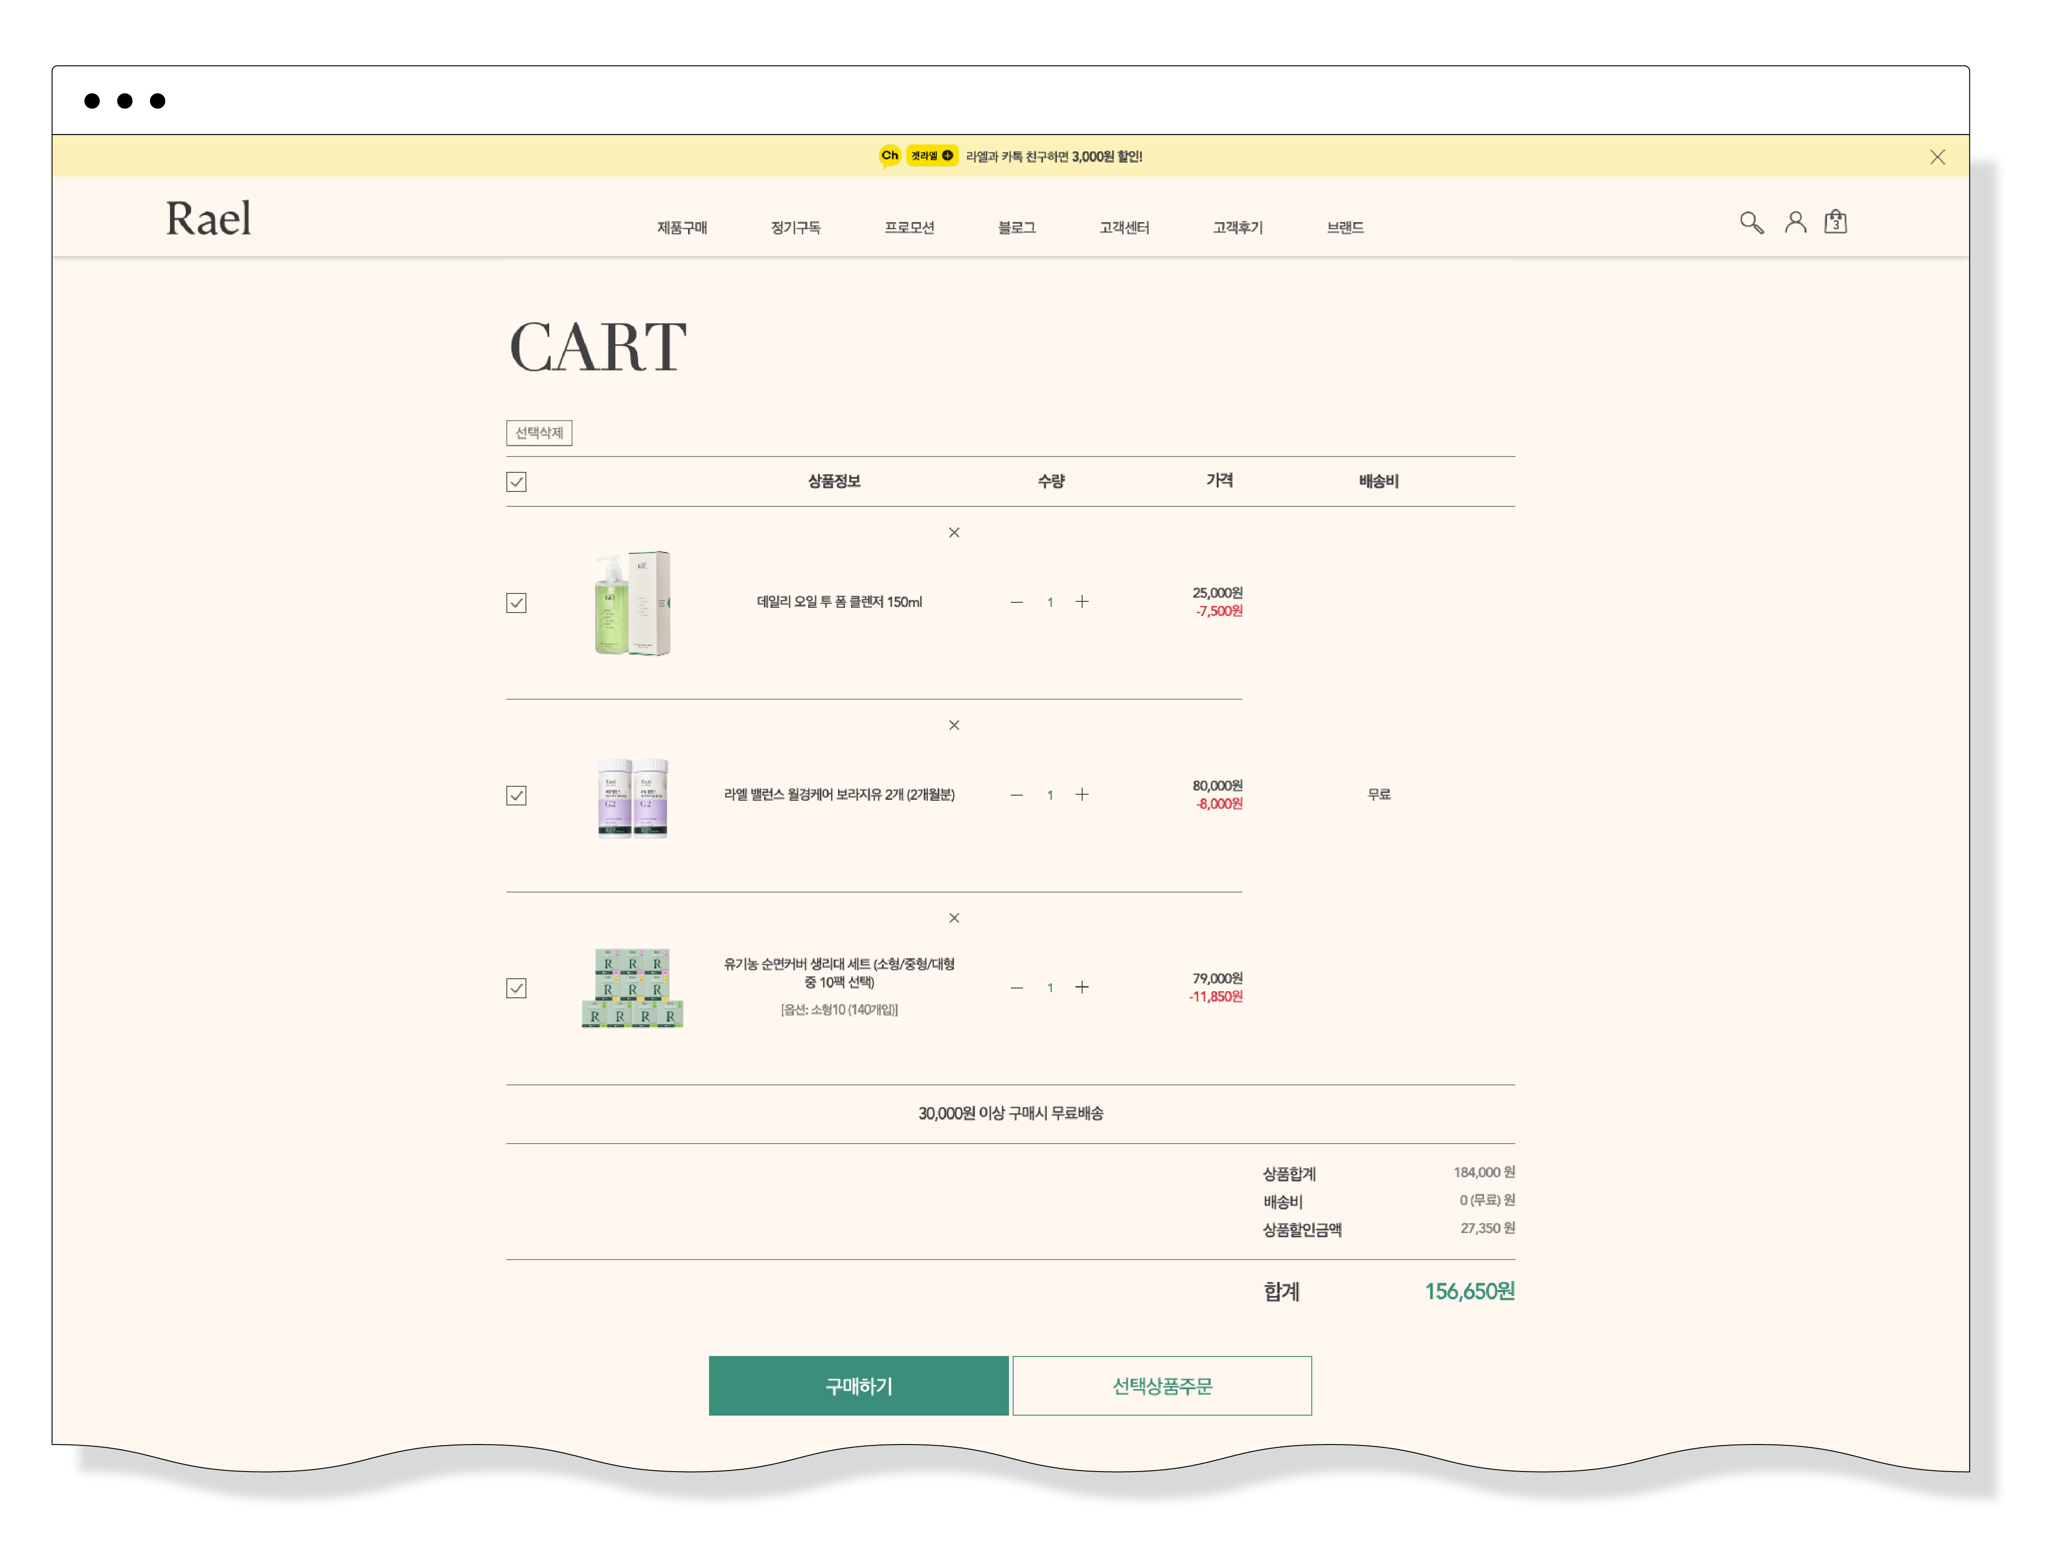Toggle the select-all checkbox in table header
Image resolution: width=2045 pixels, height=1547 pixels.
(517, 482)
